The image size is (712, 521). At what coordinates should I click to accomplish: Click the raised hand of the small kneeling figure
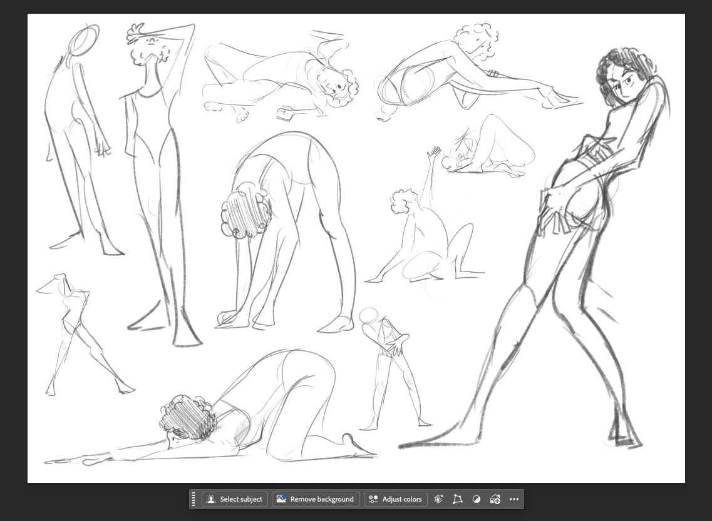tap(433, 154)
